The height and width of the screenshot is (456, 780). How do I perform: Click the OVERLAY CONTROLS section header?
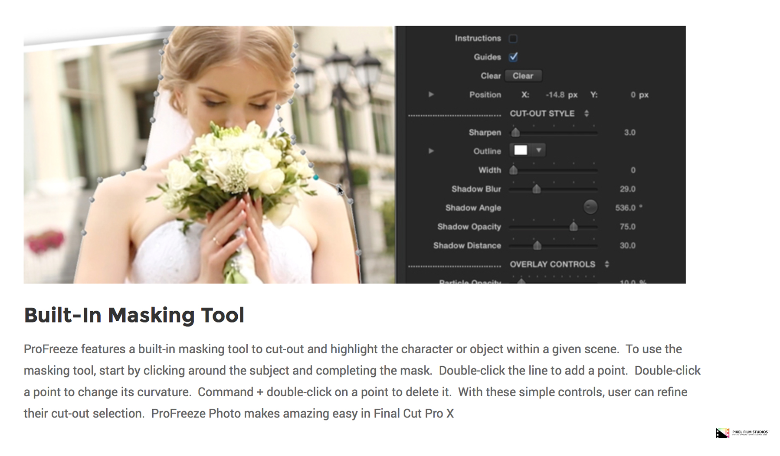tap(552, 264)
